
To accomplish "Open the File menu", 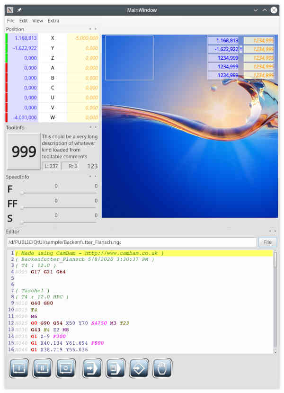I will (10, 21).
